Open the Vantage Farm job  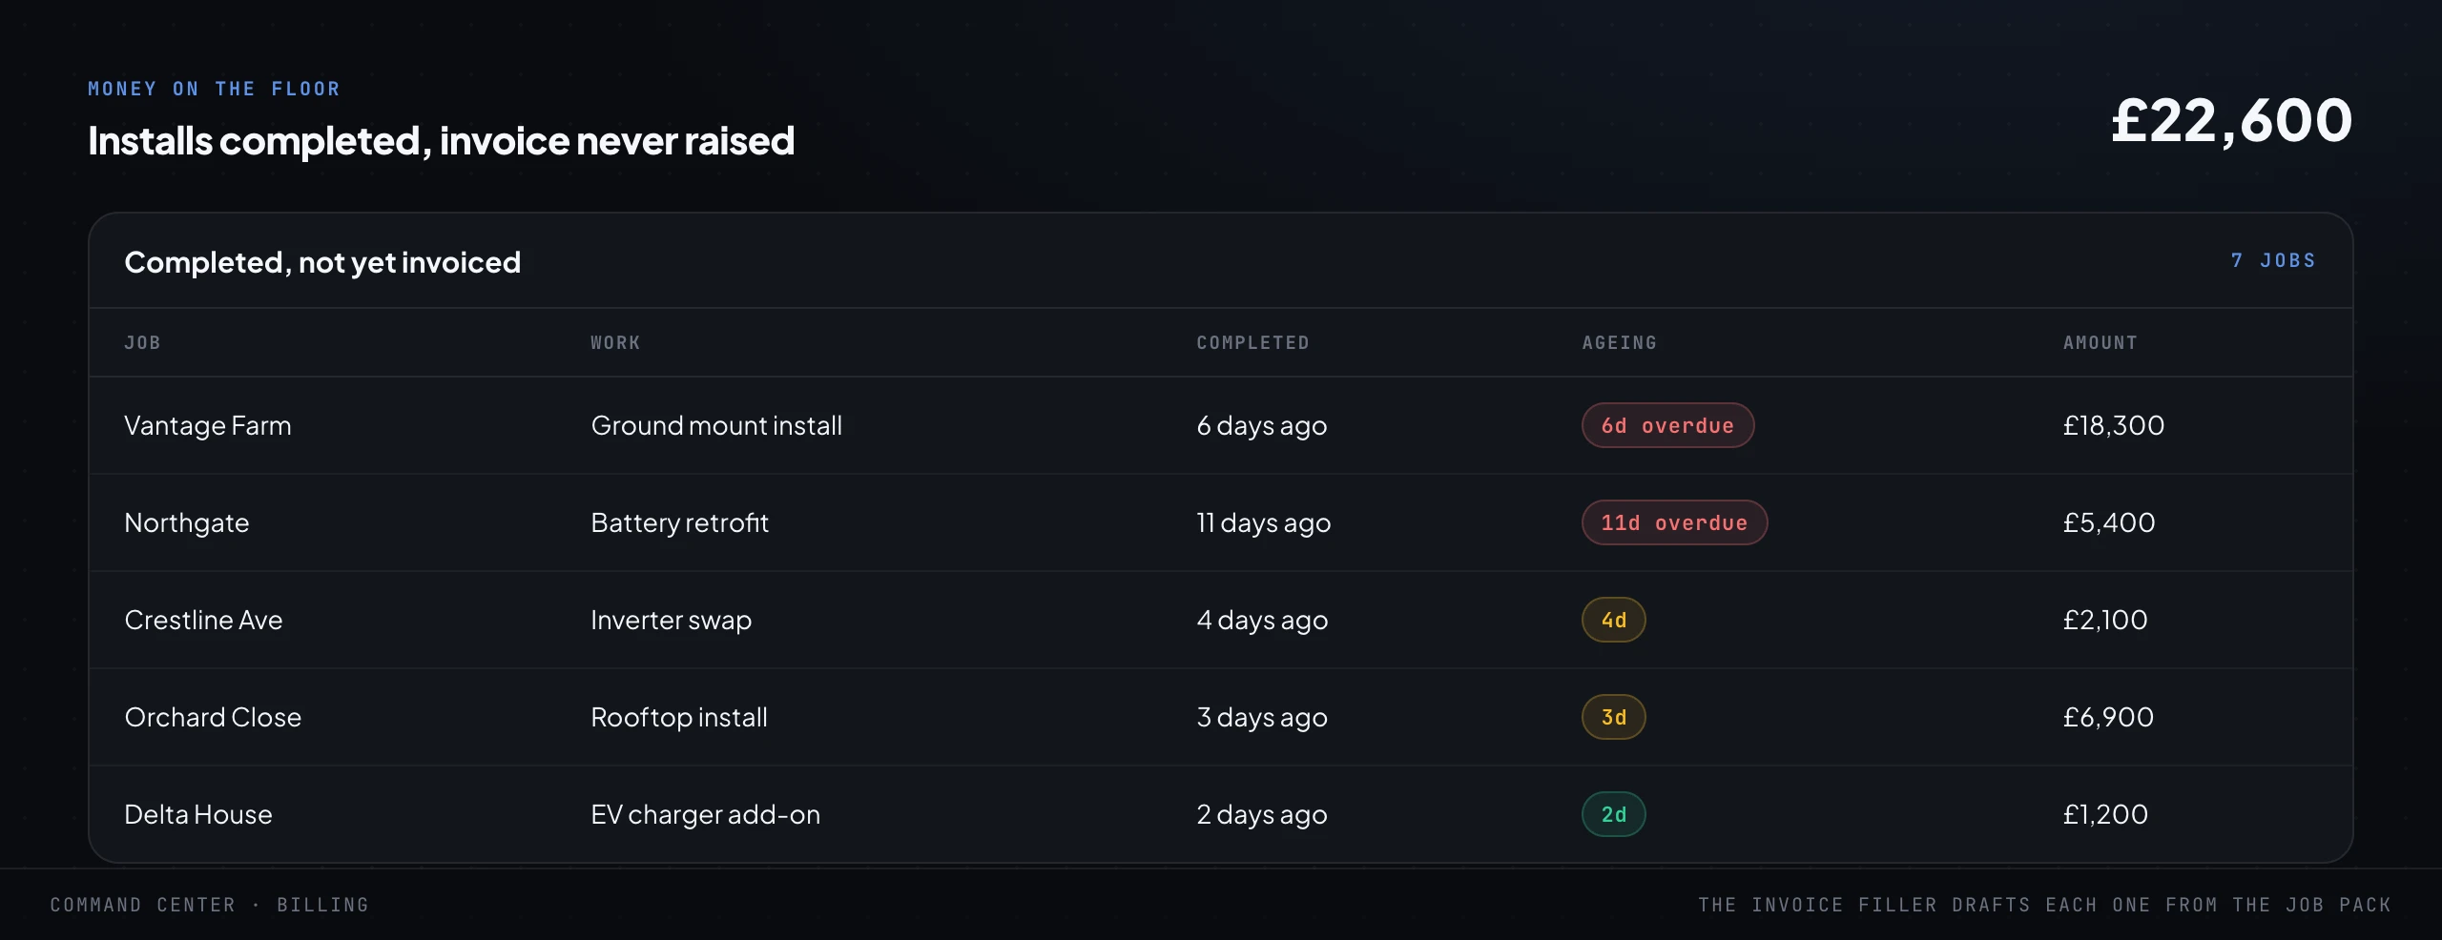point(1220,425)
